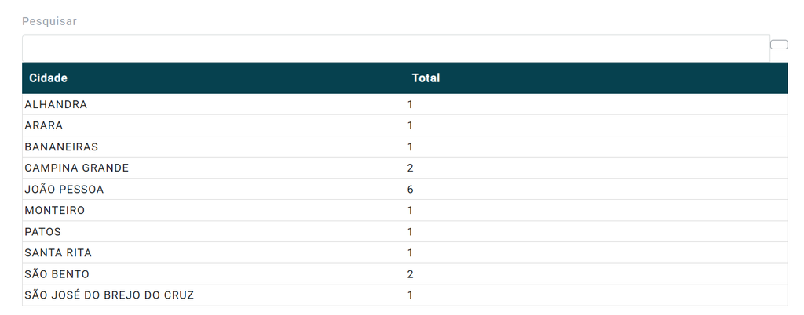The height and width of the screenshot is (315, 804).
Task: Sort by the Cidade column header
Action: click(x=48, y=78)
